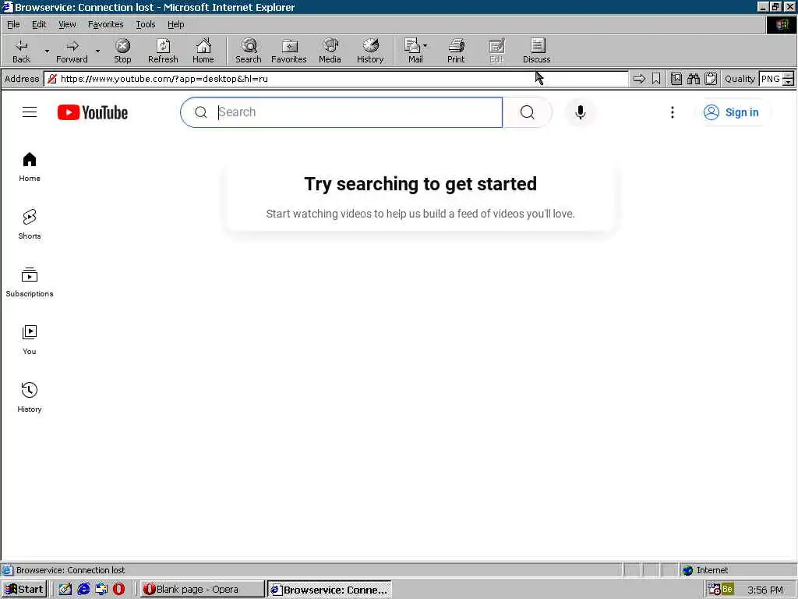Focus the YouTube Search input box
798x599 pixels.
341,112
